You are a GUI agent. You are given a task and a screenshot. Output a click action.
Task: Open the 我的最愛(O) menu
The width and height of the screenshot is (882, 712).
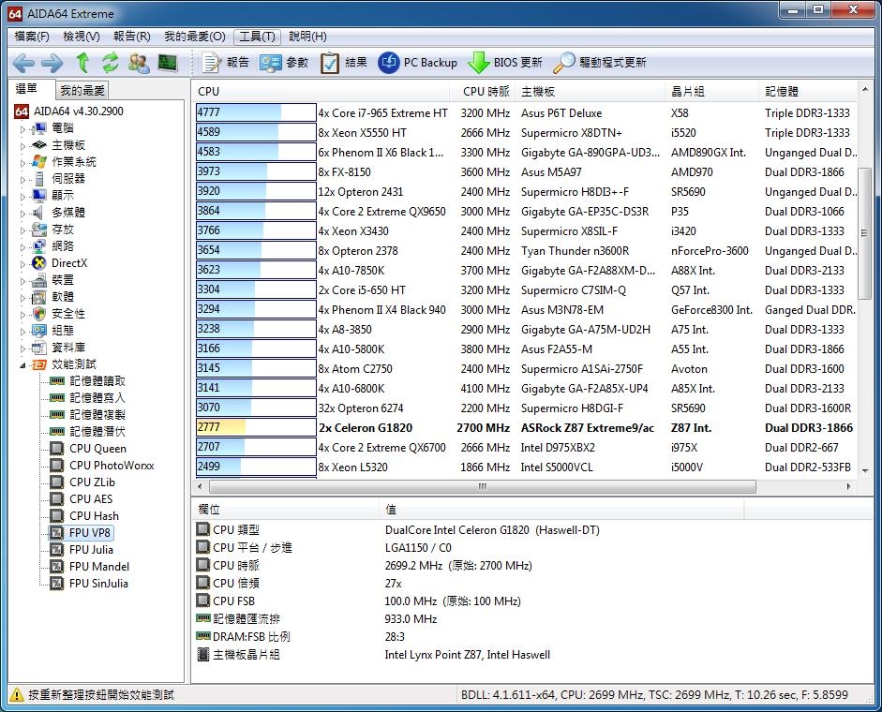195,37
